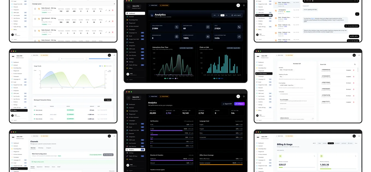Refresh the Recent Calls list
Screen dimensions: 371x172
pyautogui.click(x=355, y=64)
